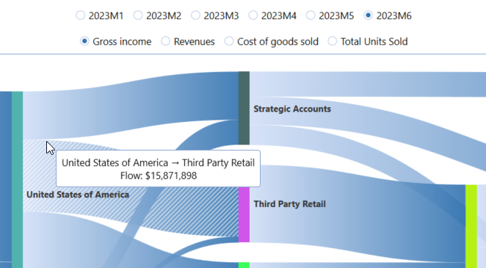Viewport: 486px width, 268px height.
Task: Select the 2023M2 period option
Action: (138, 15)
